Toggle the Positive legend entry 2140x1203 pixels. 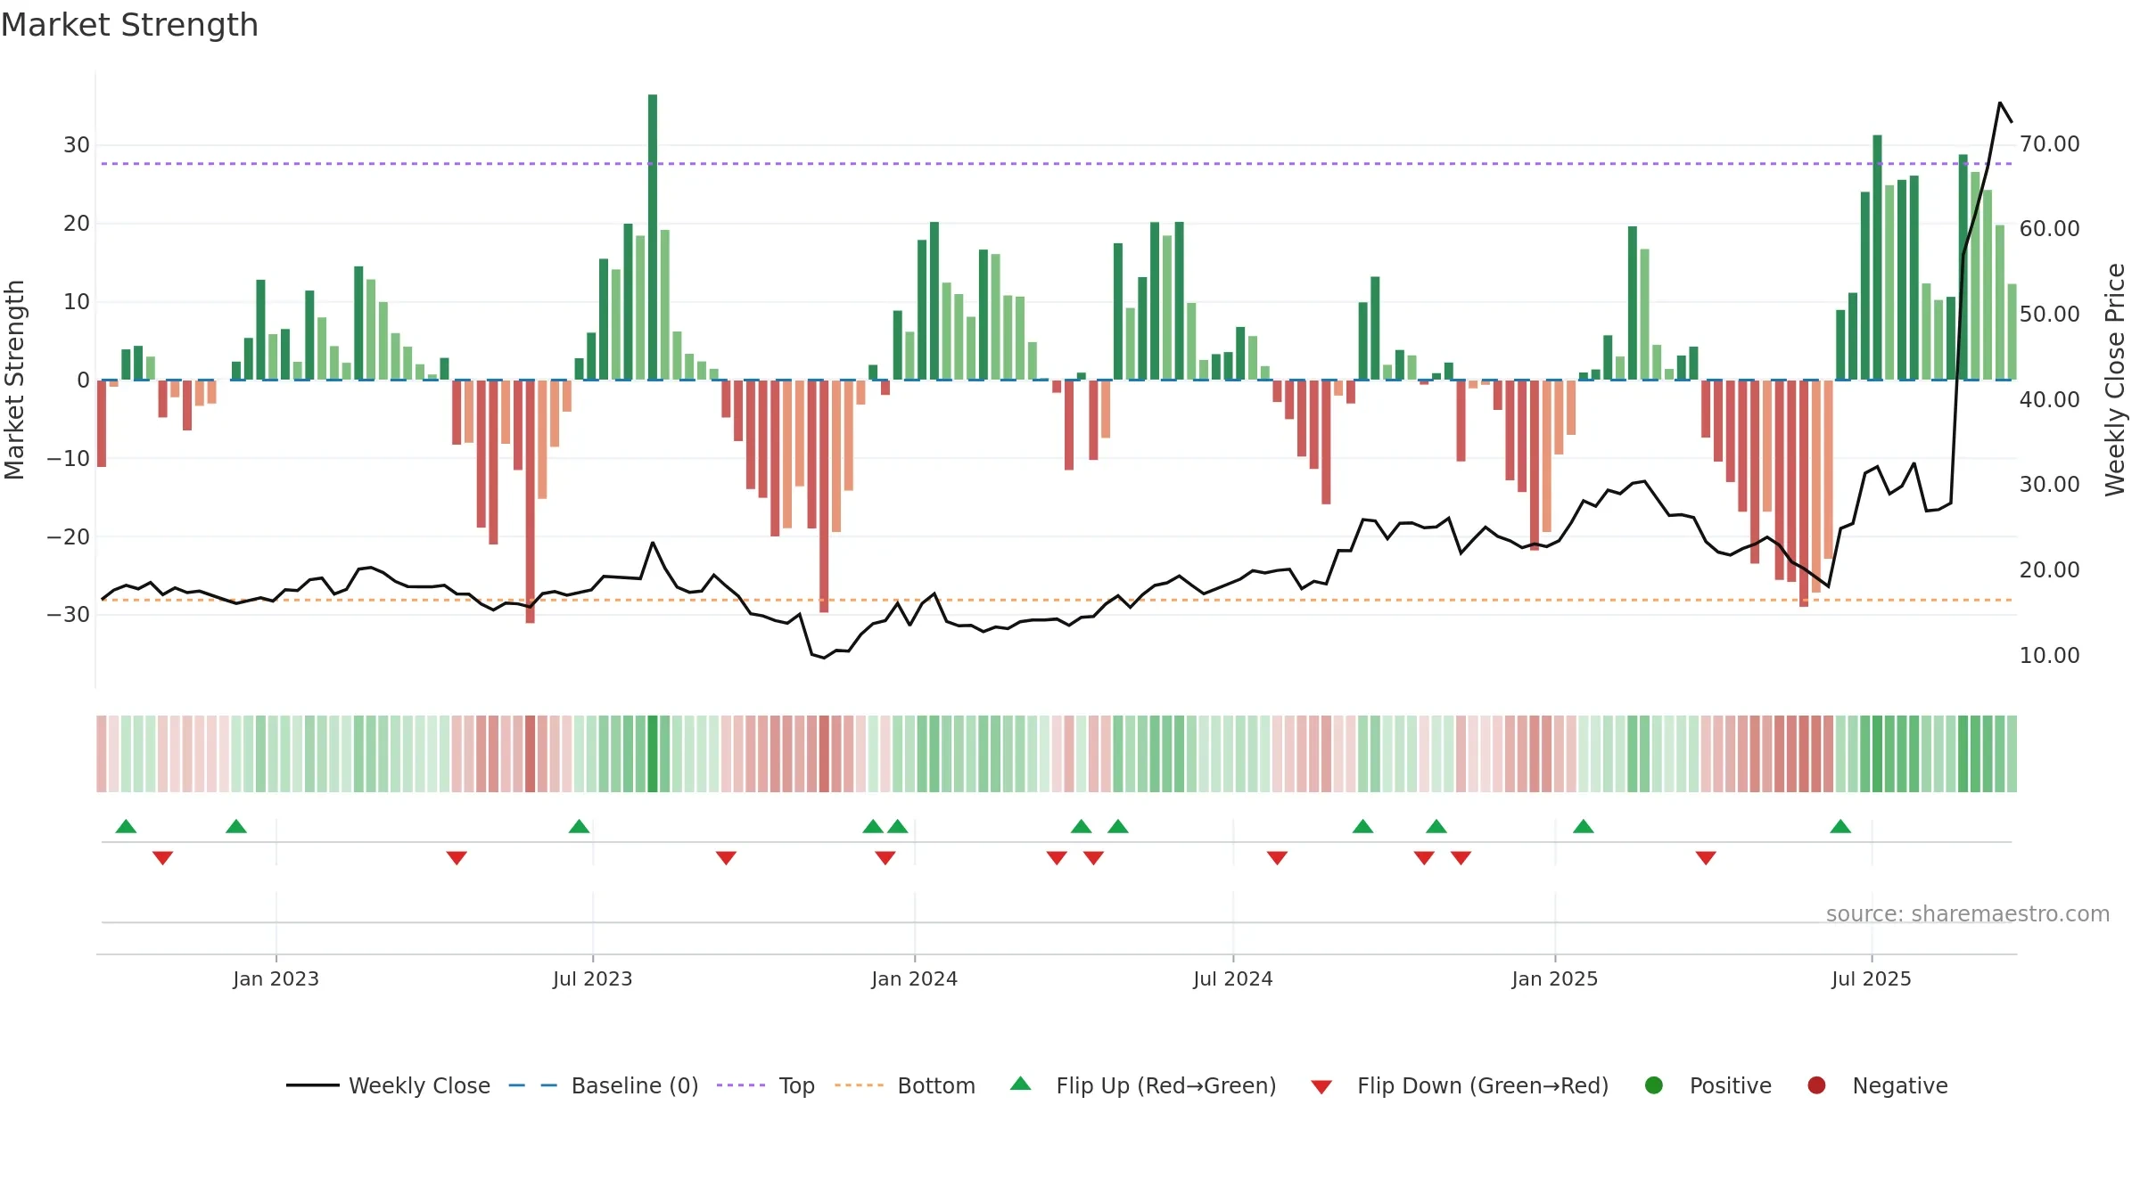pos(1708,1085)
